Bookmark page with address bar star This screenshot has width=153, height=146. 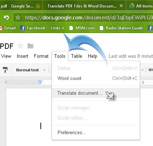tap(18, 18)
